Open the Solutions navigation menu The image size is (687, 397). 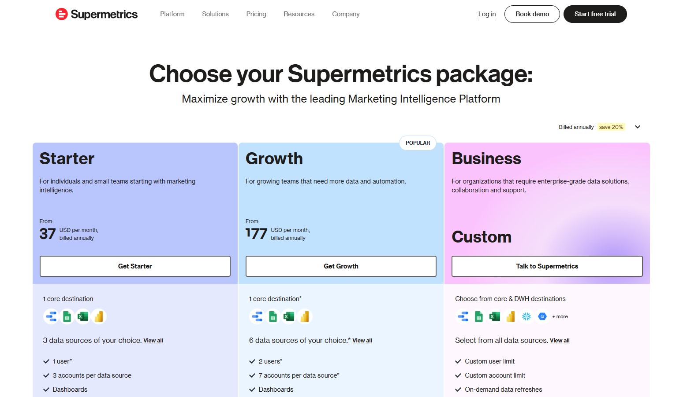[215, 14]
